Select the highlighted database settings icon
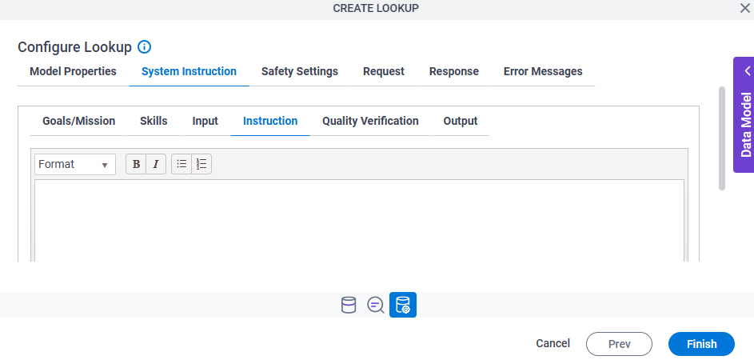 click(x=403, y=305)
